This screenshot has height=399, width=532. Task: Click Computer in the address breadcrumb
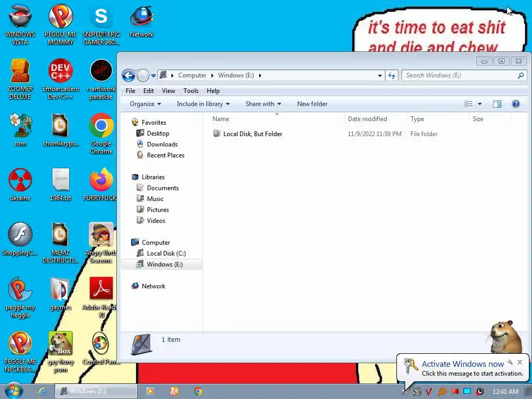tap(192, 75)
